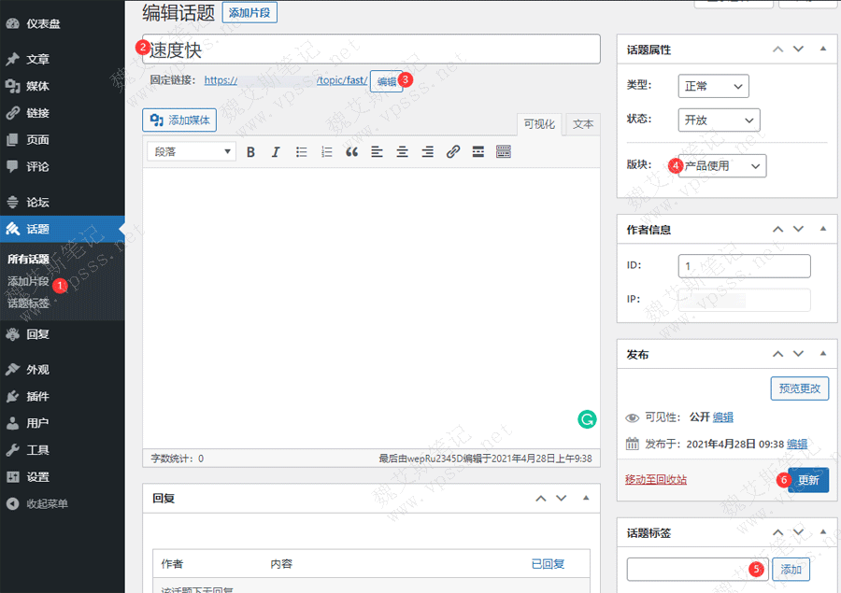Toggle the toolbar kitchen sink icon
Viewport: 841px width, 593px height.
pos(504,152)
